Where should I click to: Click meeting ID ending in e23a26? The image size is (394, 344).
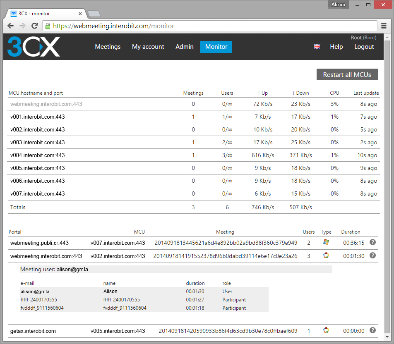(226, 256)
